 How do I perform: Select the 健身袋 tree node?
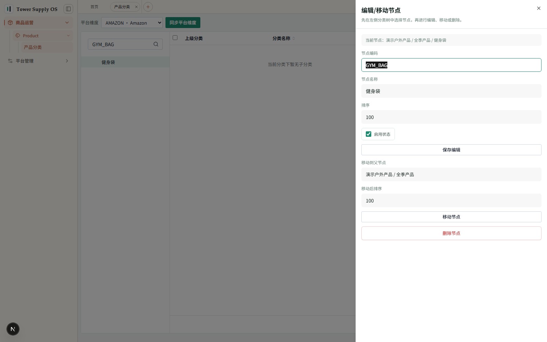point(125,62)
